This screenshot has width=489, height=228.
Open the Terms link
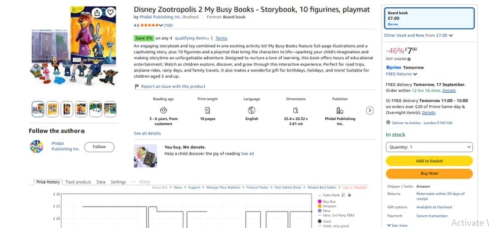pos(221,38)
